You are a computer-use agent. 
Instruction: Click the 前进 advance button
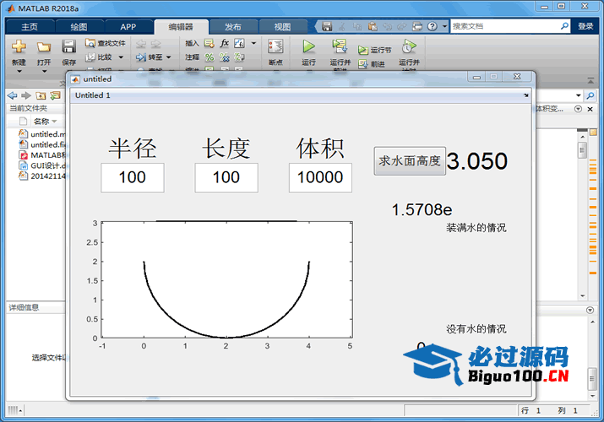pyautogui.click(x=372, y=64)
